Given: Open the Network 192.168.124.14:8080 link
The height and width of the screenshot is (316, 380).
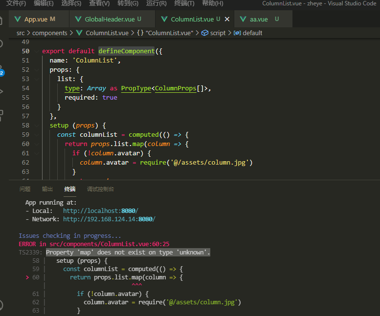Looking at the screenshot, I should [x=109, y=219].
